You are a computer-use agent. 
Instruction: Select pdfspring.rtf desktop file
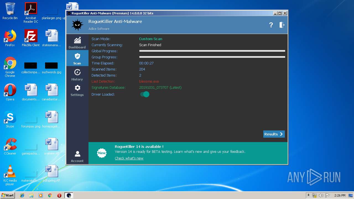click(x=51, y=174)
